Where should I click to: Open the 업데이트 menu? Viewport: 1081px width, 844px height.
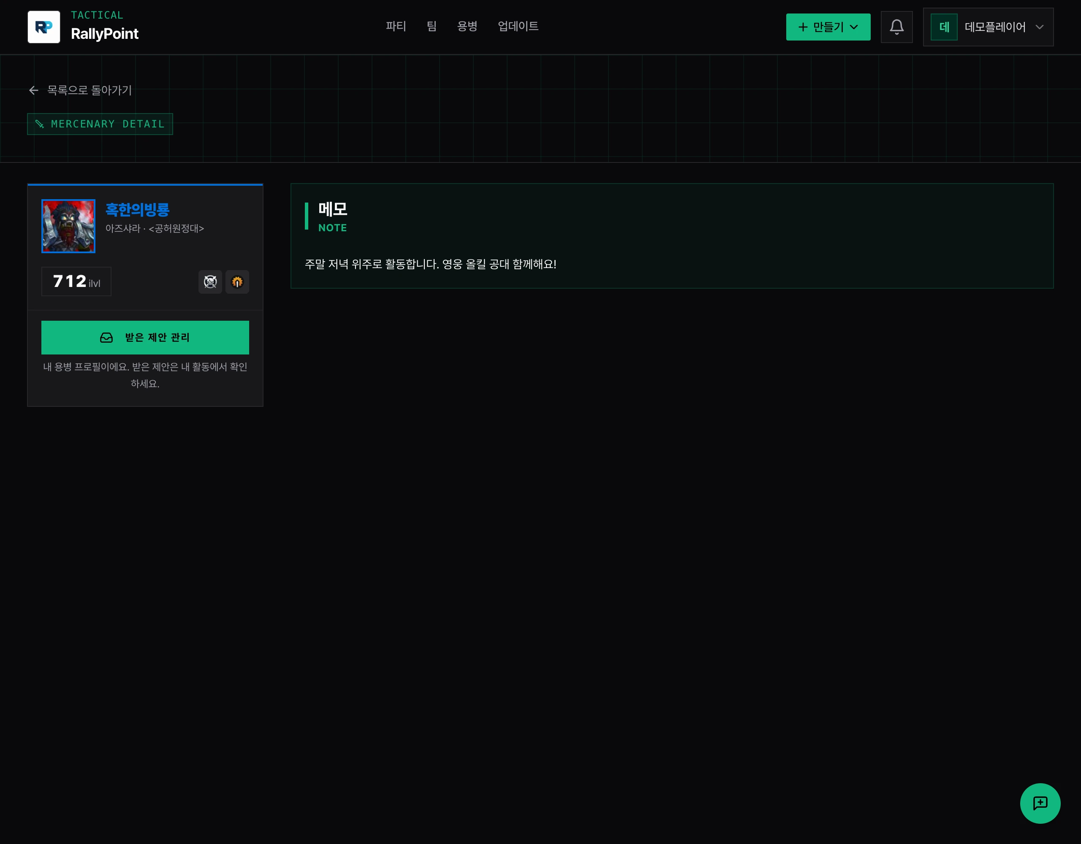point(518,26)
